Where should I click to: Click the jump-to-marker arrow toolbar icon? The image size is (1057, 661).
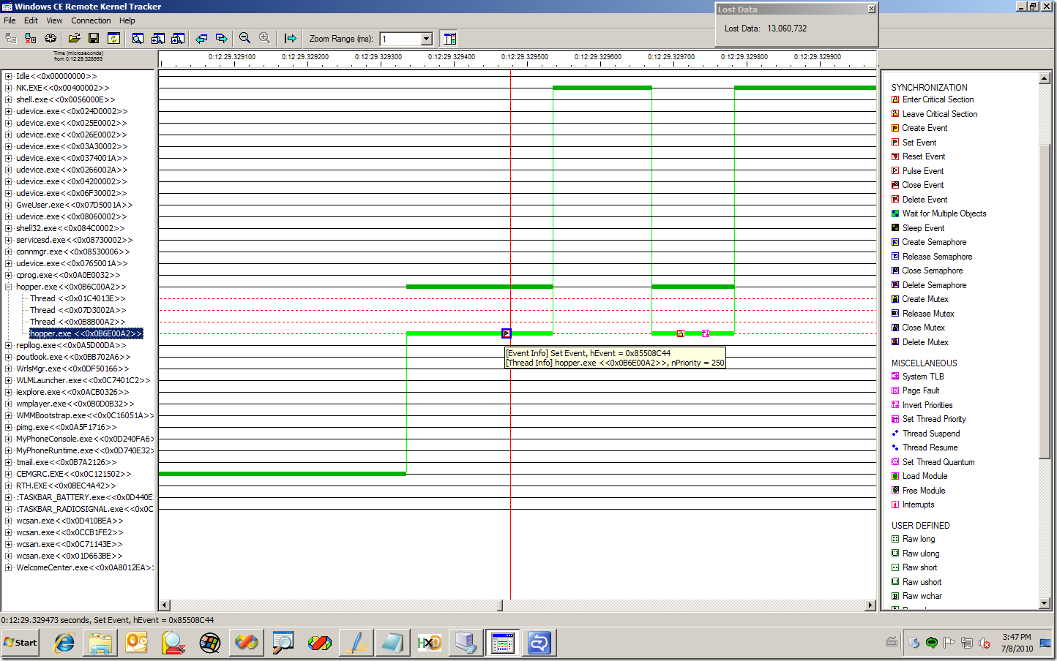click(291, 38)
